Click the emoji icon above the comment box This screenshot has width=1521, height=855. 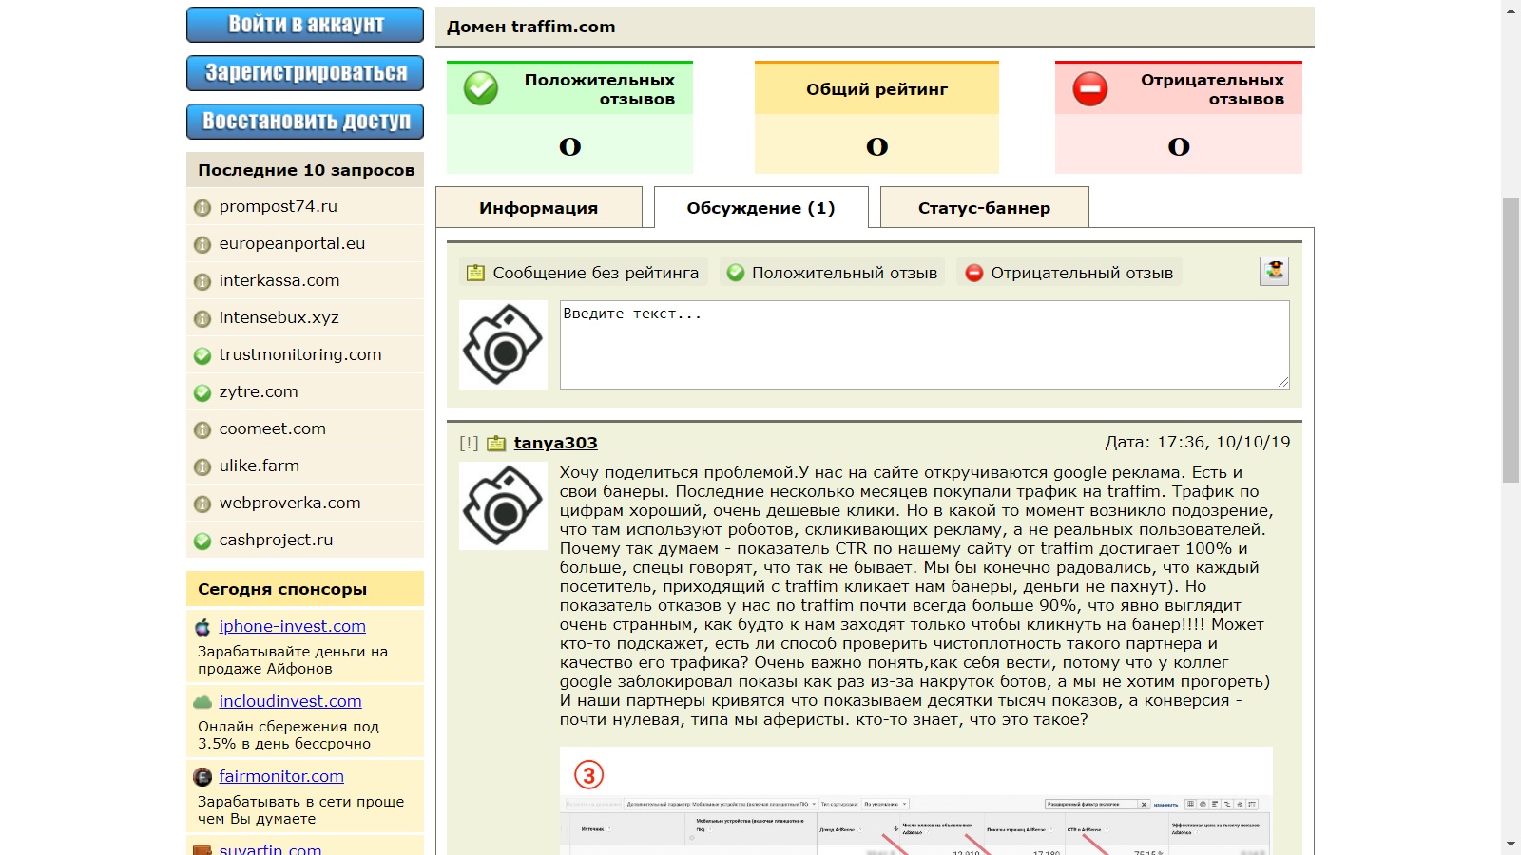coord(1274,272)
